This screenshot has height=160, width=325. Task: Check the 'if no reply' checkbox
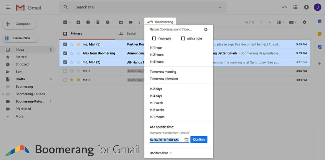coord(154,38)
